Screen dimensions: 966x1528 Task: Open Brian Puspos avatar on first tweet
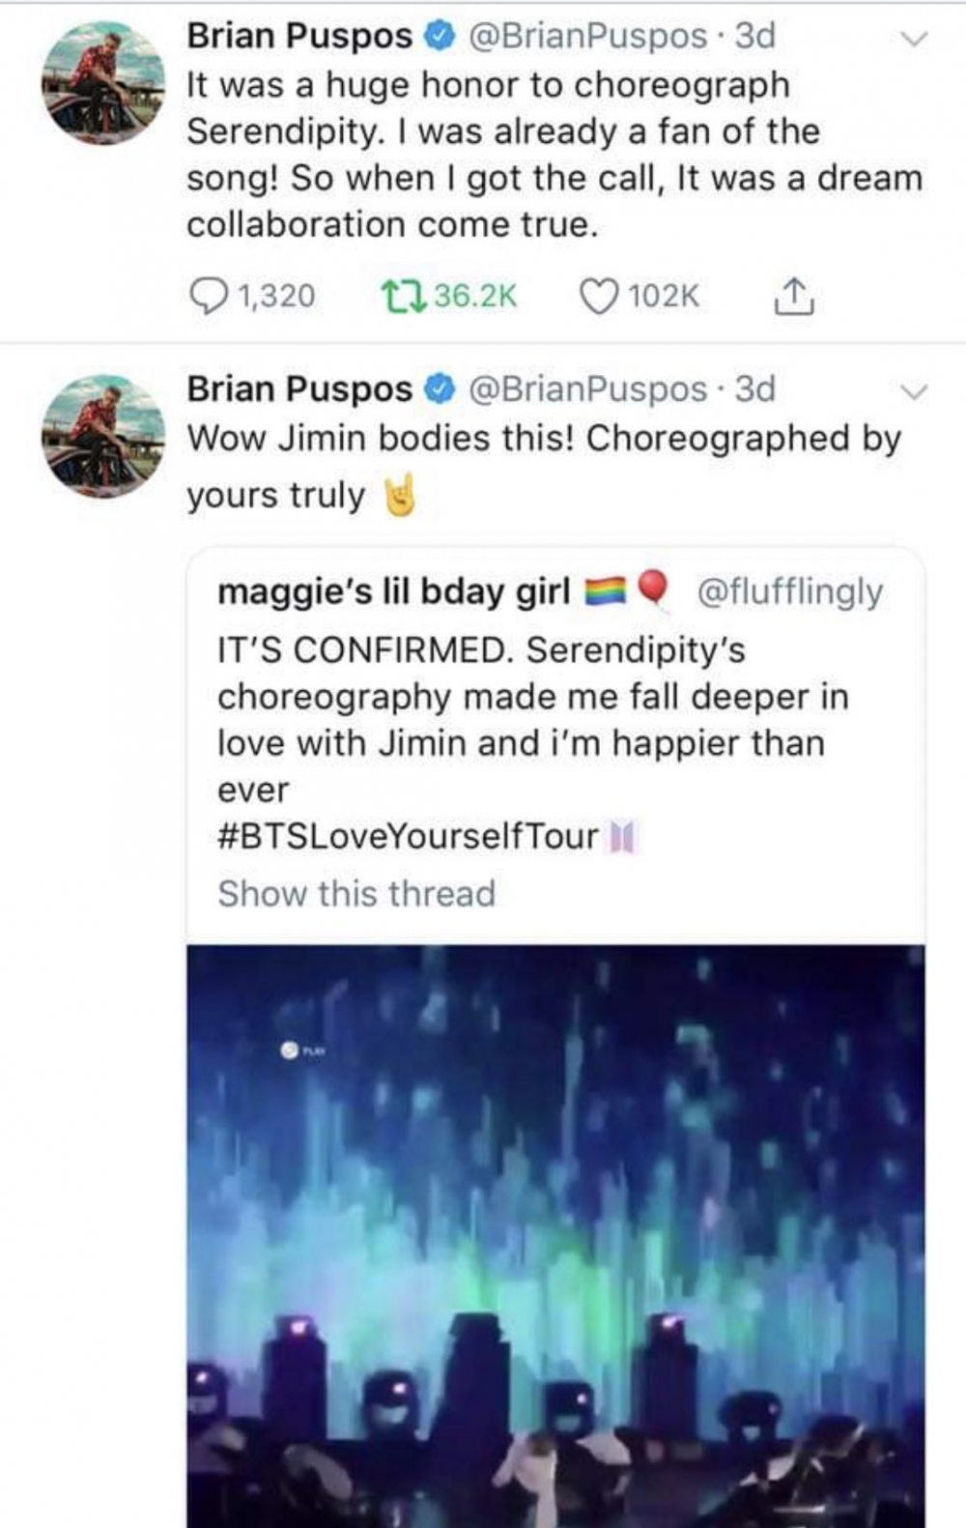102,83
